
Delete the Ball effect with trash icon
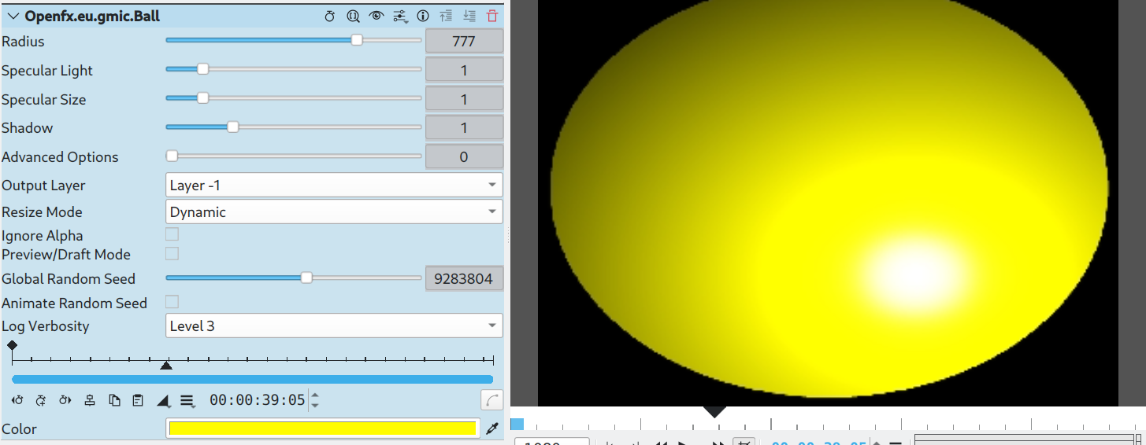point(492,16)
